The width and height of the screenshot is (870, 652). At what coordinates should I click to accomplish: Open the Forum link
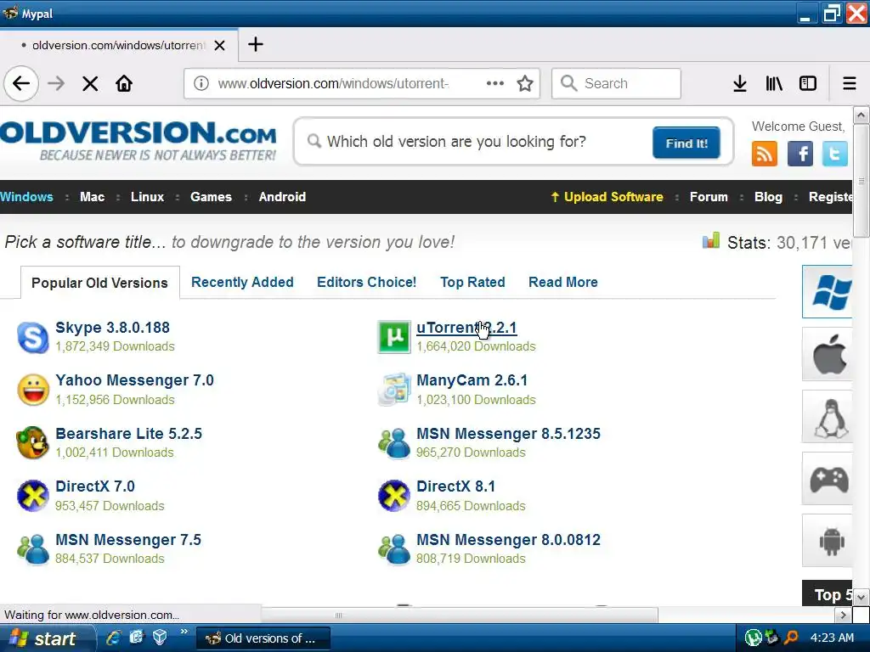(709, 197)
